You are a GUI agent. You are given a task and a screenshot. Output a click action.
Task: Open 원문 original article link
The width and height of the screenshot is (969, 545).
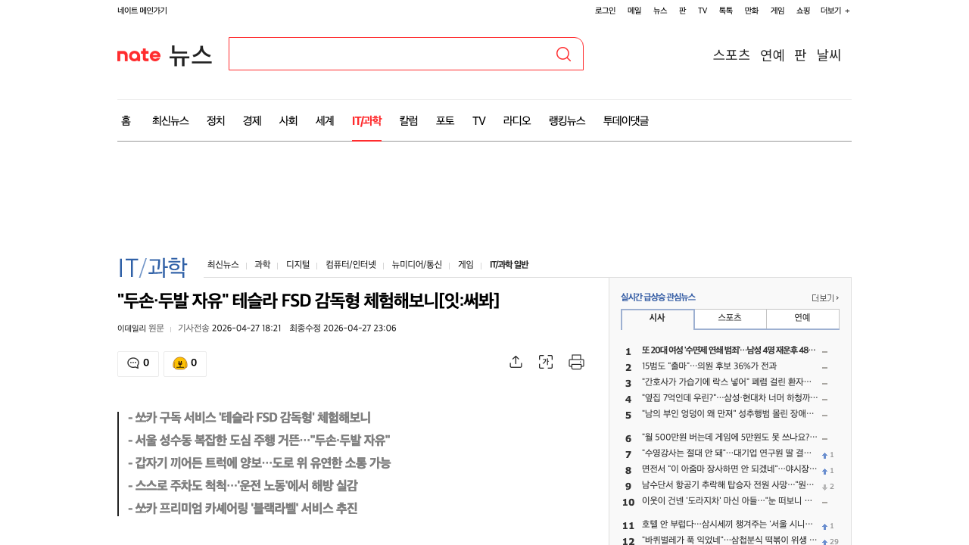pos(156,328)
